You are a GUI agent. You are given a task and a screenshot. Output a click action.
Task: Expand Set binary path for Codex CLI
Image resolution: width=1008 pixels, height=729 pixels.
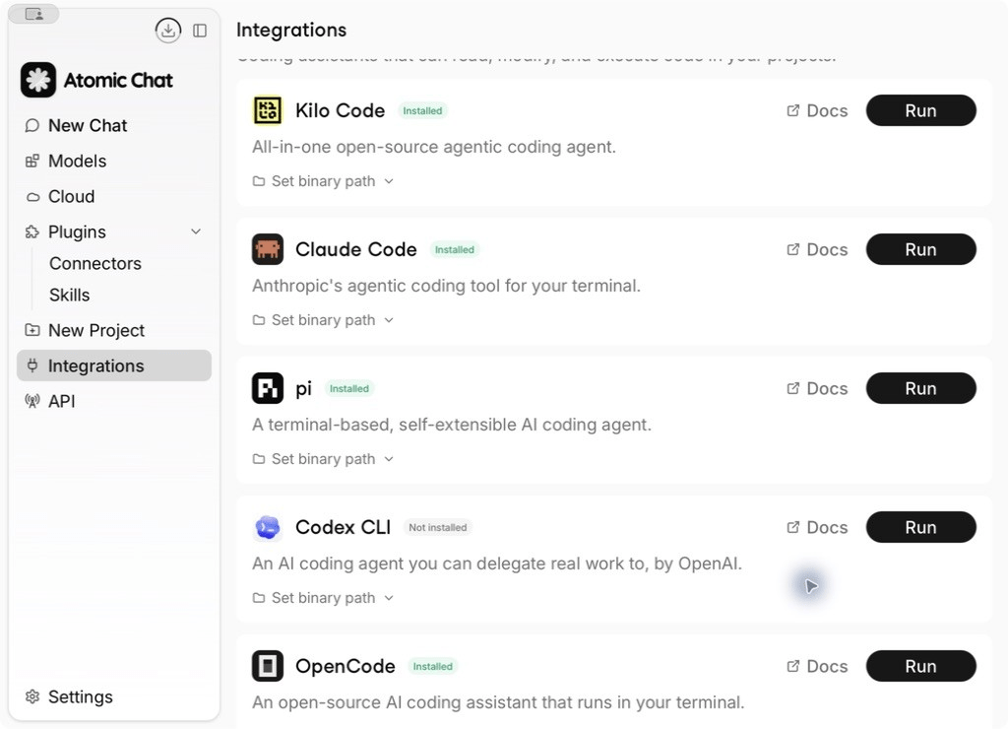pyautogui.click(x=323, y=598)
